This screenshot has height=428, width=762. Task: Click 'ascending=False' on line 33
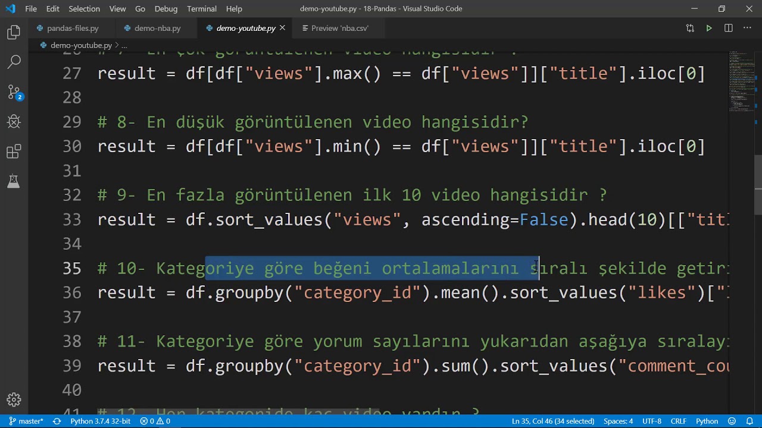pos(495,220)
